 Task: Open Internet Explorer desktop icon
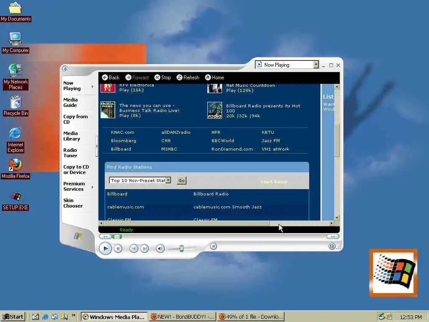[16, 140]
